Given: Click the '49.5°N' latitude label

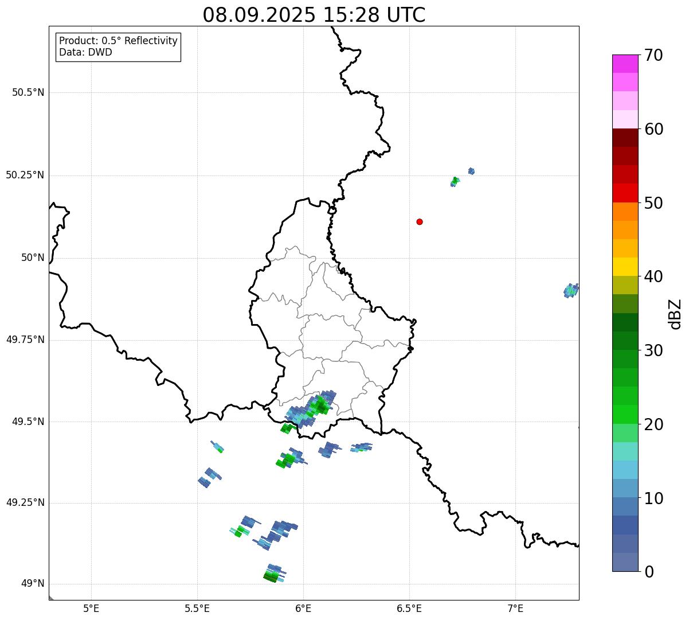Looking at the screenshot, I should (x=28, y=422).
